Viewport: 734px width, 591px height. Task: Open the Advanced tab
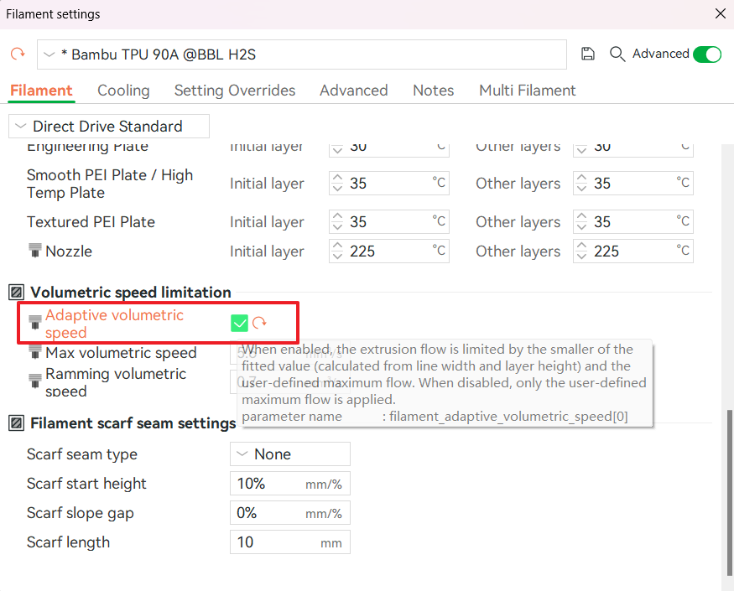coord(354,91)
